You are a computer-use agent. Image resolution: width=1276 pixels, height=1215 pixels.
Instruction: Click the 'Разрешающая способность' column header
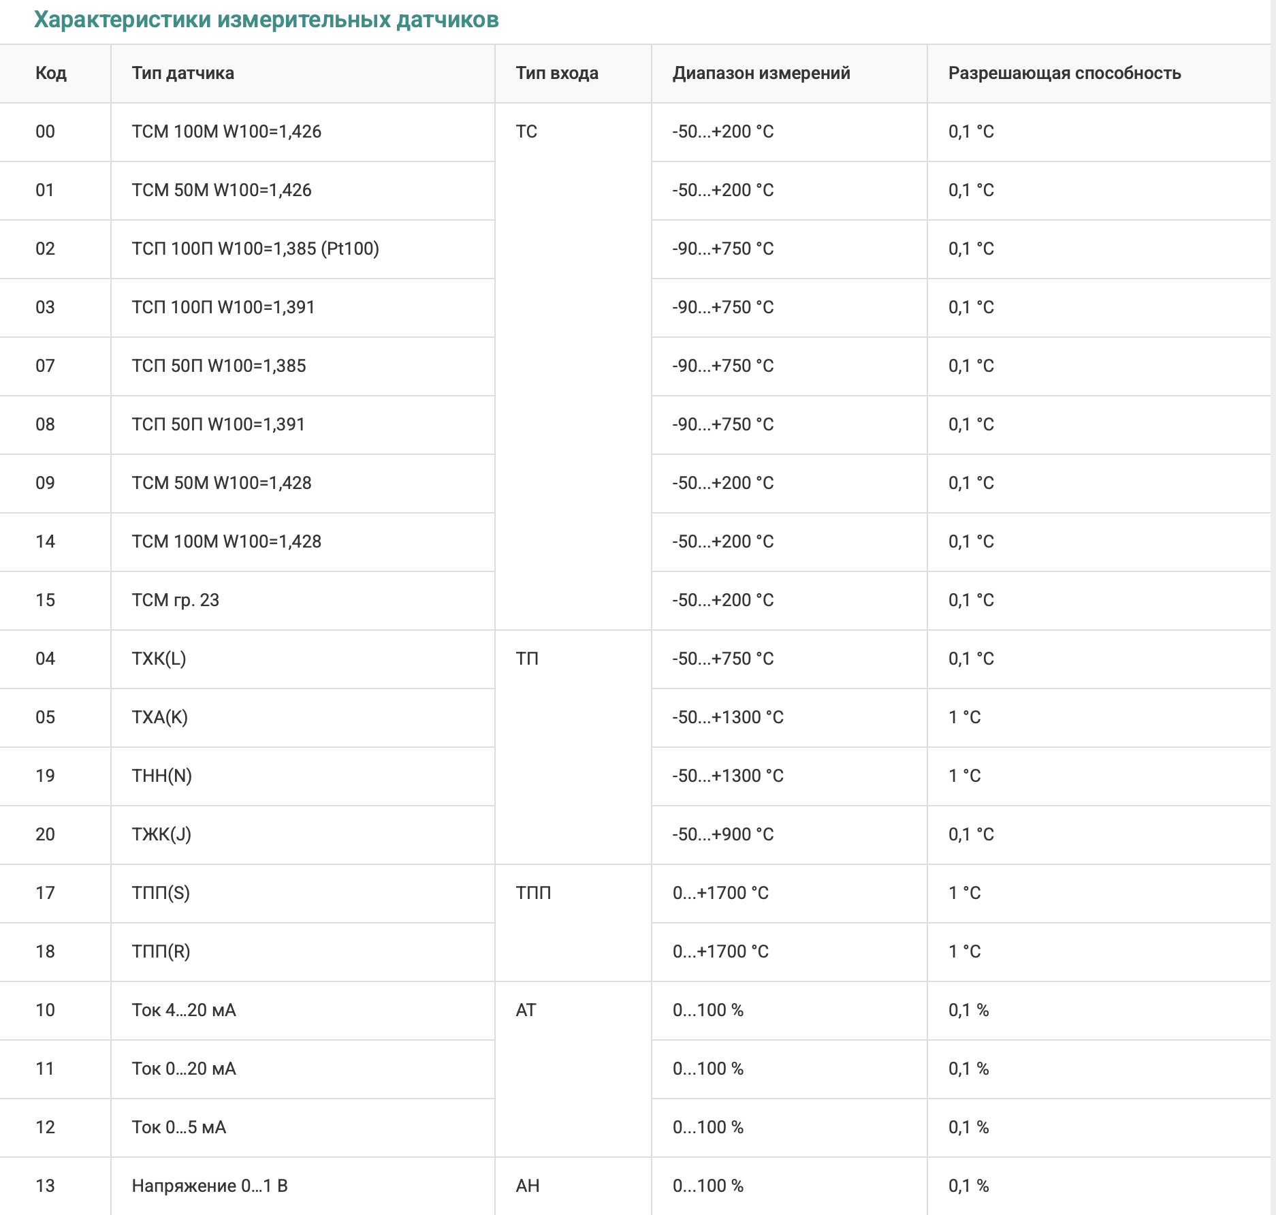[x=1064, y=74]
